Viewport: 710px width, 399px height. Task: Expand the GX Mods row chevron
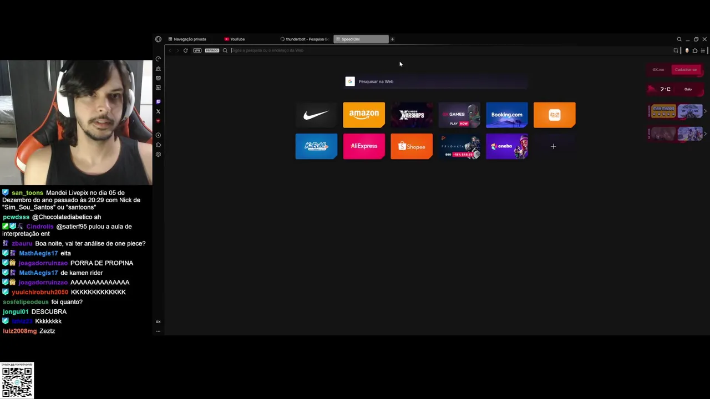click(706, 134)
